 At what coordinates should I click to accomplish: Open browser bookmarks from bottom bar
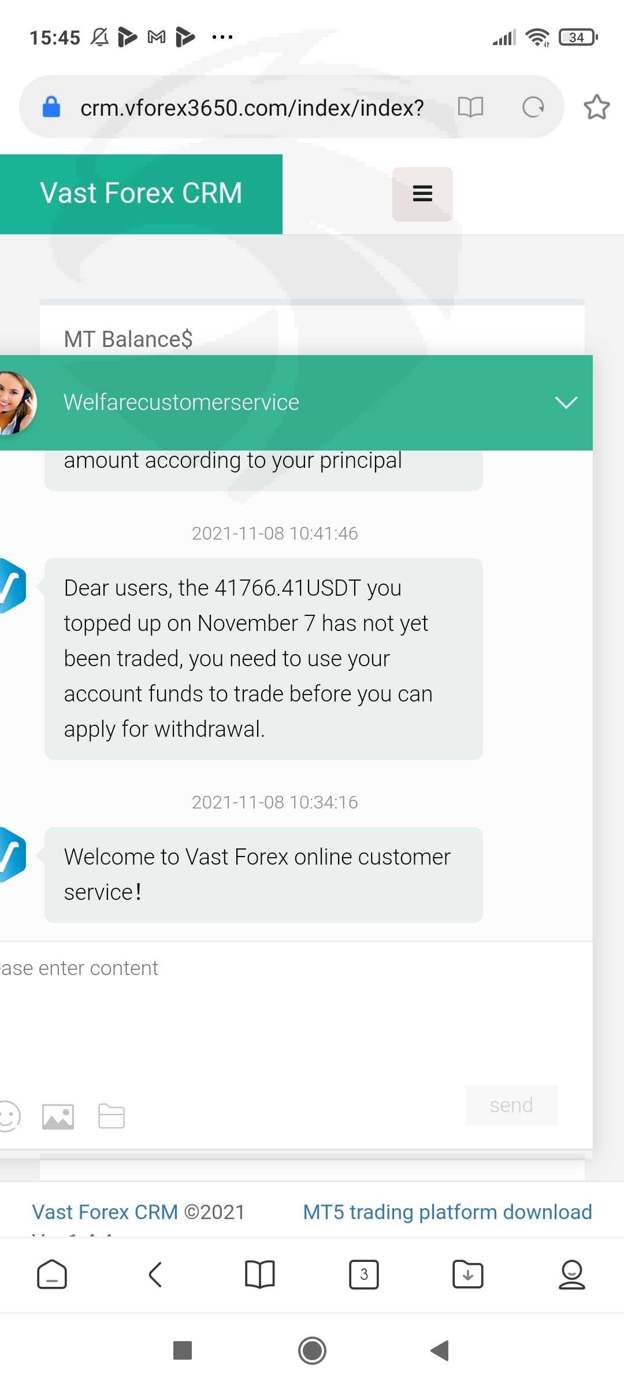pyautogui.click(x=259, y=1274)
